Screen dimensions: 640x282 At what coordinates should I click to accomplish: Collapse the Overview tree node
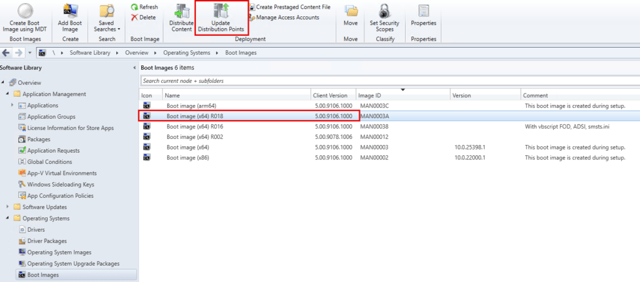click(x=3, y=82)
